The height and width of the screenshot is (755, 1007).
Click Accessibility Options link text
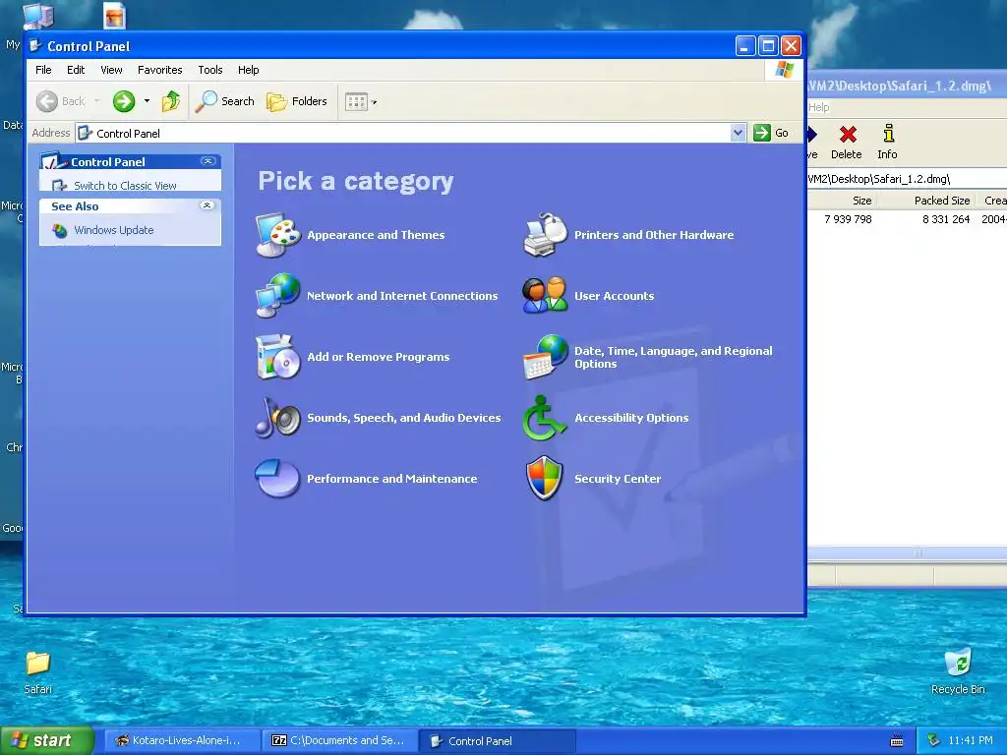(631, 418)
